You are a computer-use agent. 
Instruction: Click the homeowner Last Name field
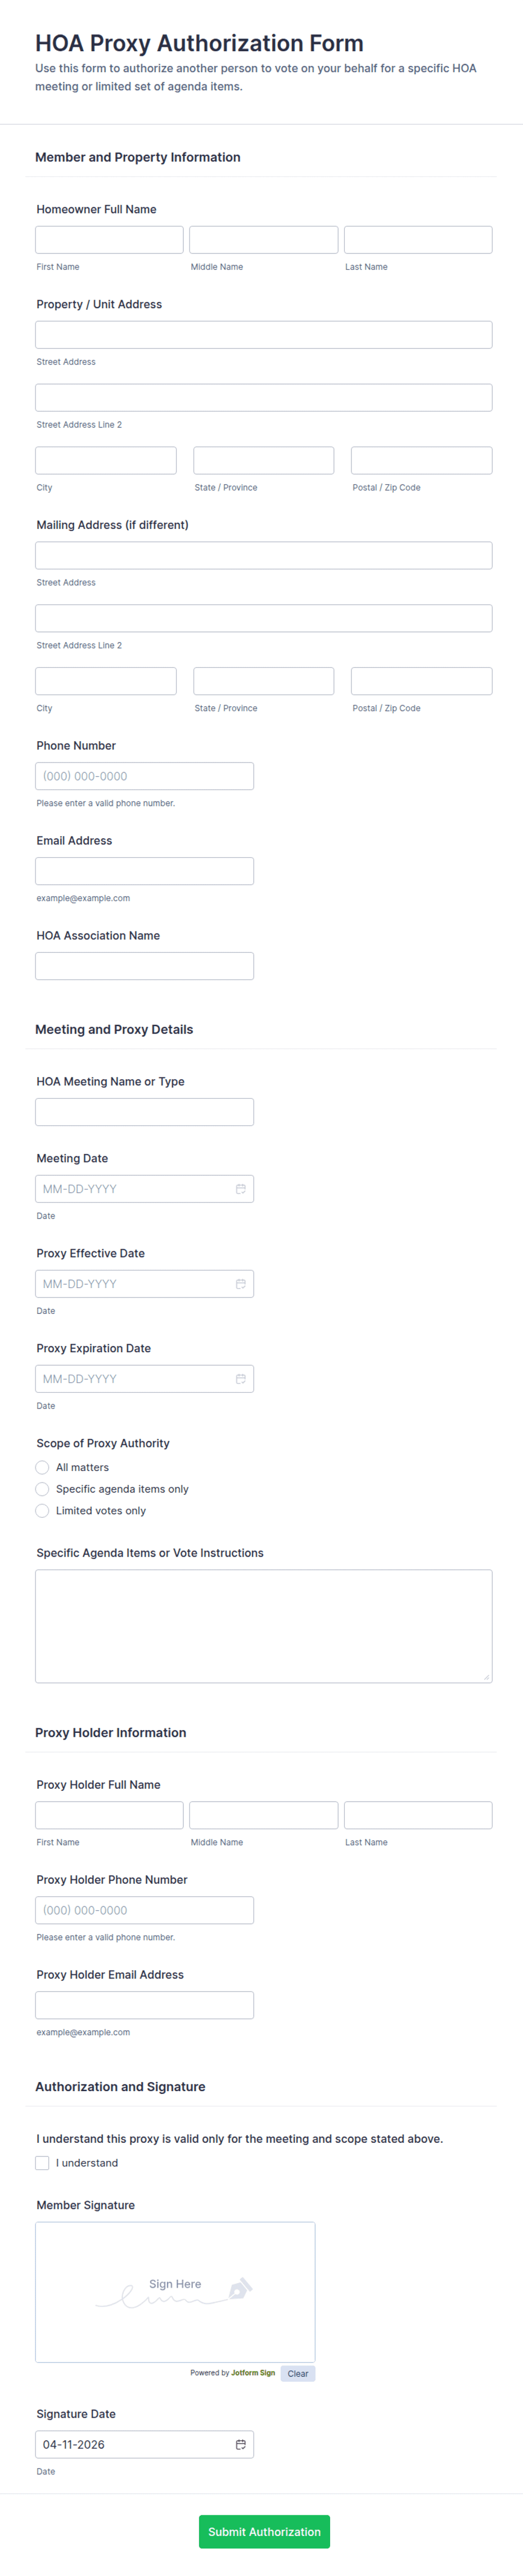pyautogui.click(x=417, y=240)
